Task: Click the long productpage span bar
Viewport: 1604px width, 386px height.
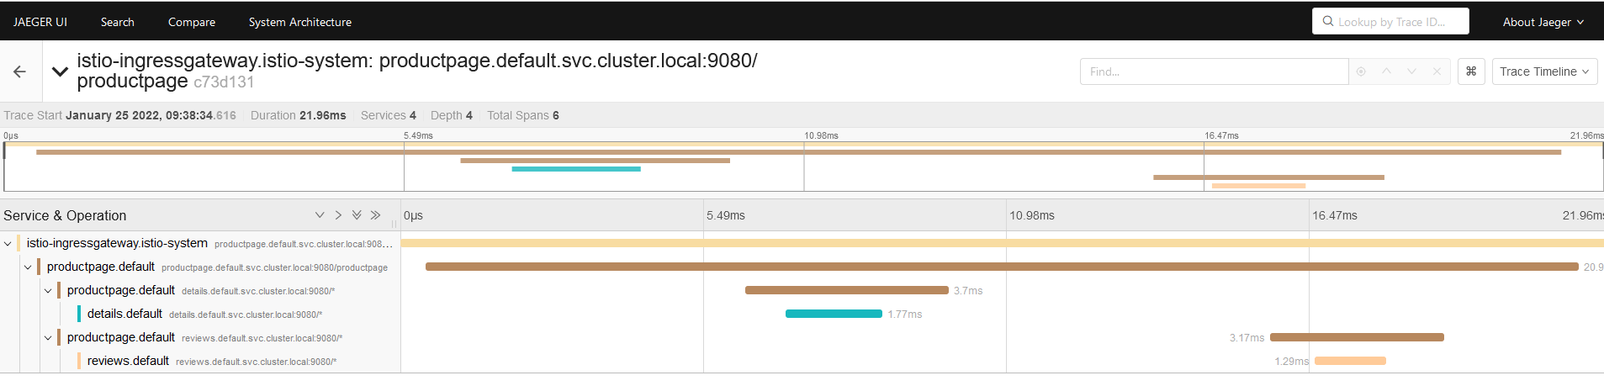Action: (1002, 267)
